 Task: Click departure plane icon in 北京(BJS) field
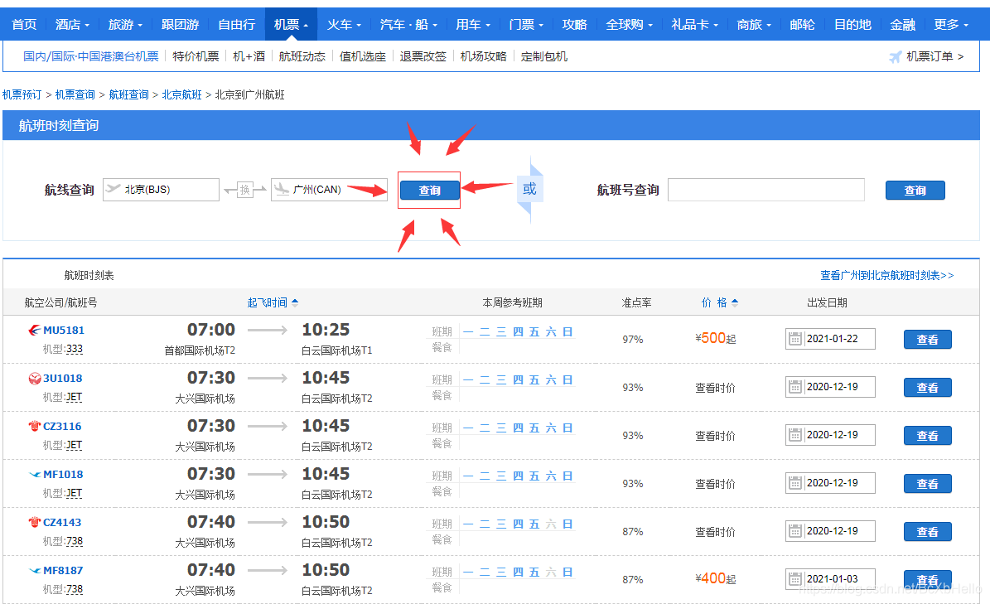point(113,189)
